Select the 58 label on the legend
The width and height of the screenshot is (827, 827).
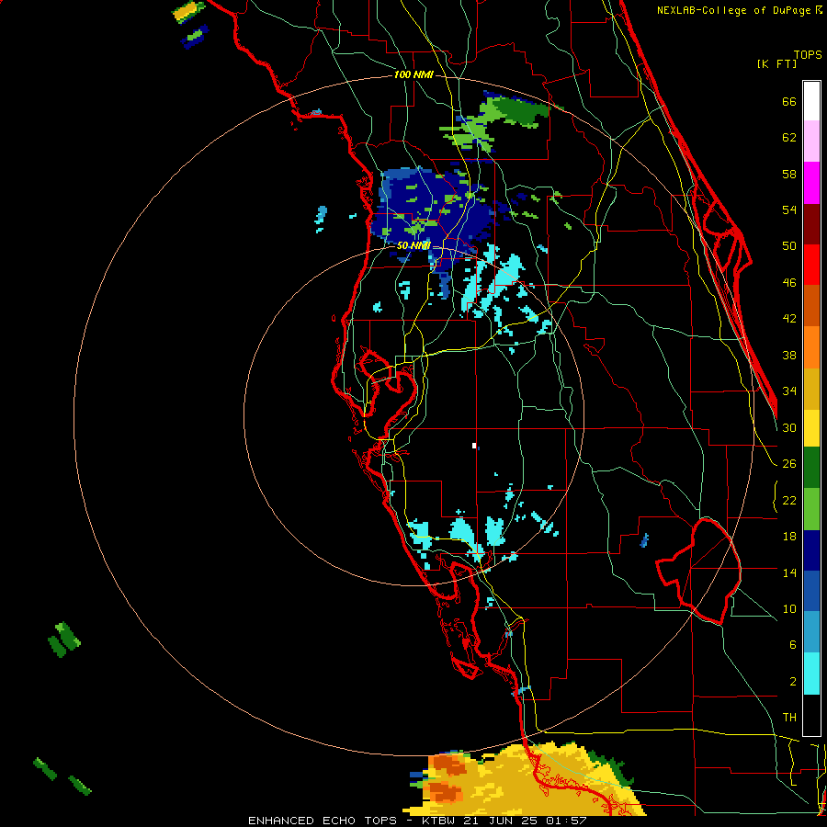(x=789, y=174)
